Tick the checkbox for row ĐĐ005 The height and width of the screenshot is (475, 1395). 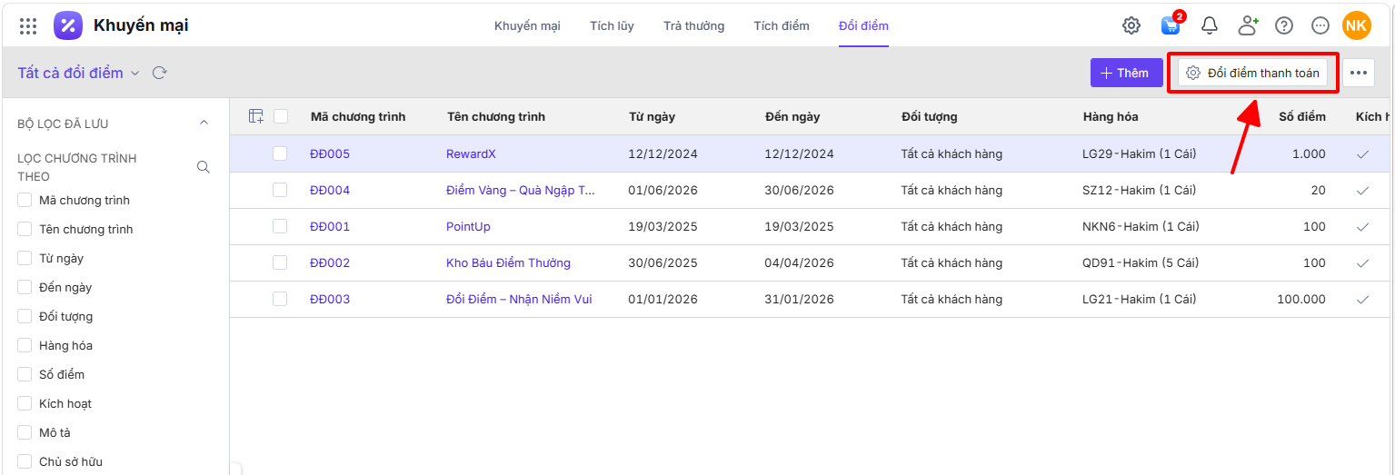(x=280, y=153)
